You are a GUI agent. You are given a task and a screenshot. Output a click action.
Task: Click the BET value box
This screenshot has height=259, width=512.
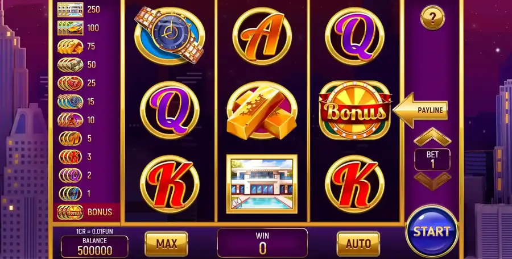pyautogui.click(x=432, y=159)
